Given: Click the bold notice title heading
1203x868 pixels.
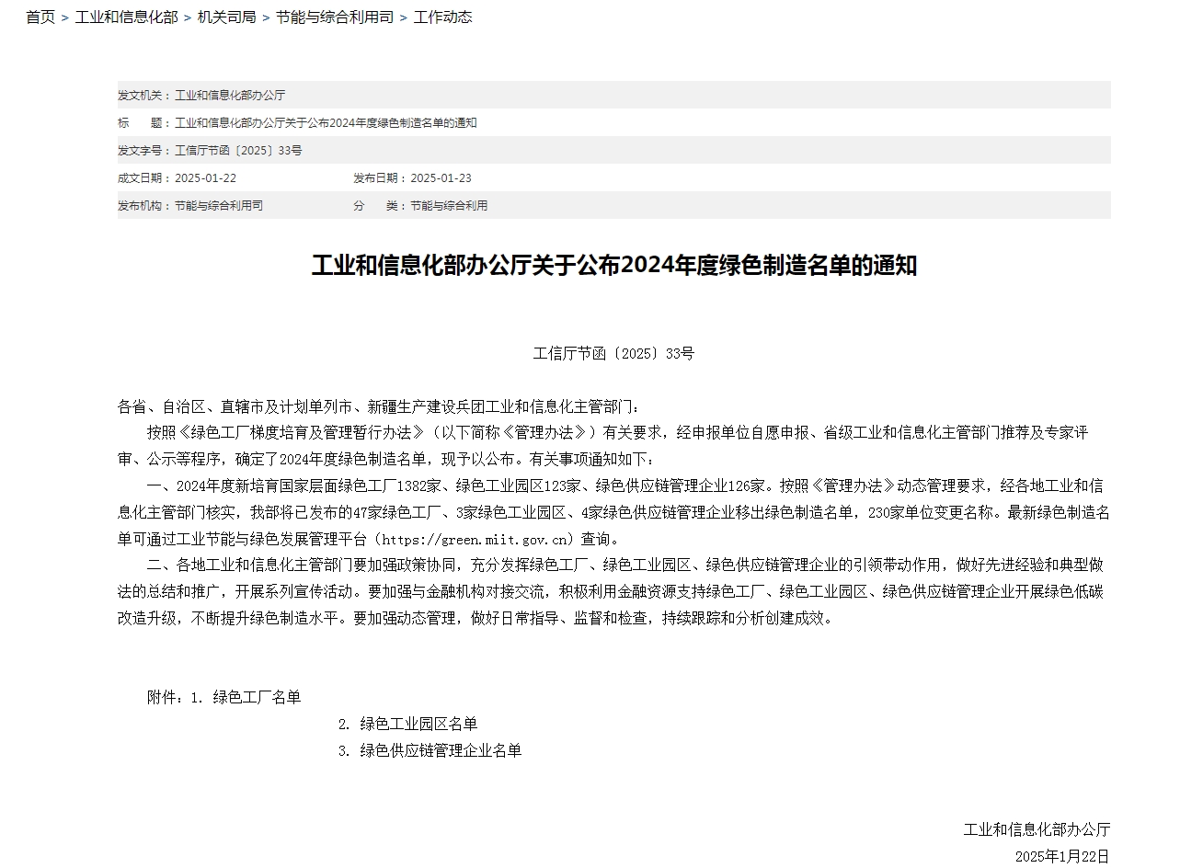Looking at the screenshot, I should point(614,266).
